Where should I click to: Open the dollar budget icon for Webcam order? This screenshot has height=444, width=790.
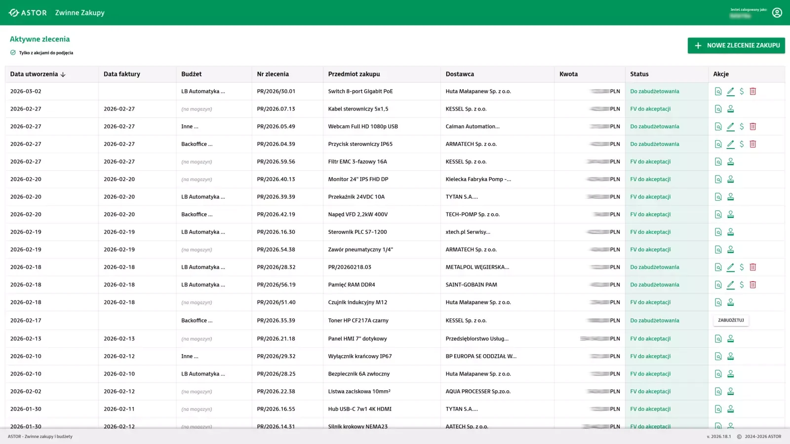(742, 126)
